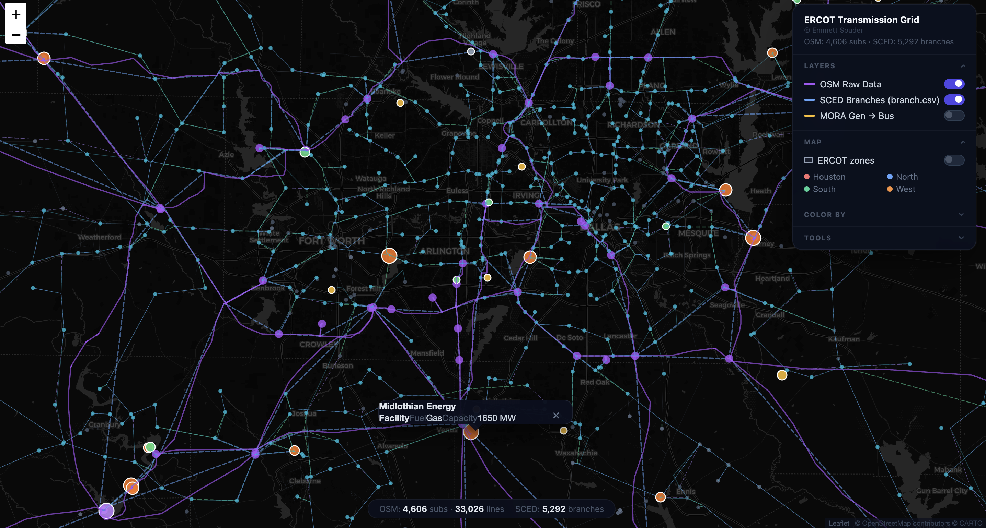Image resolution: width=986 pixels, height=528 pixels.
Task: Click the orange Midlothian Energy Facility marker
Action: pos(471,432)
